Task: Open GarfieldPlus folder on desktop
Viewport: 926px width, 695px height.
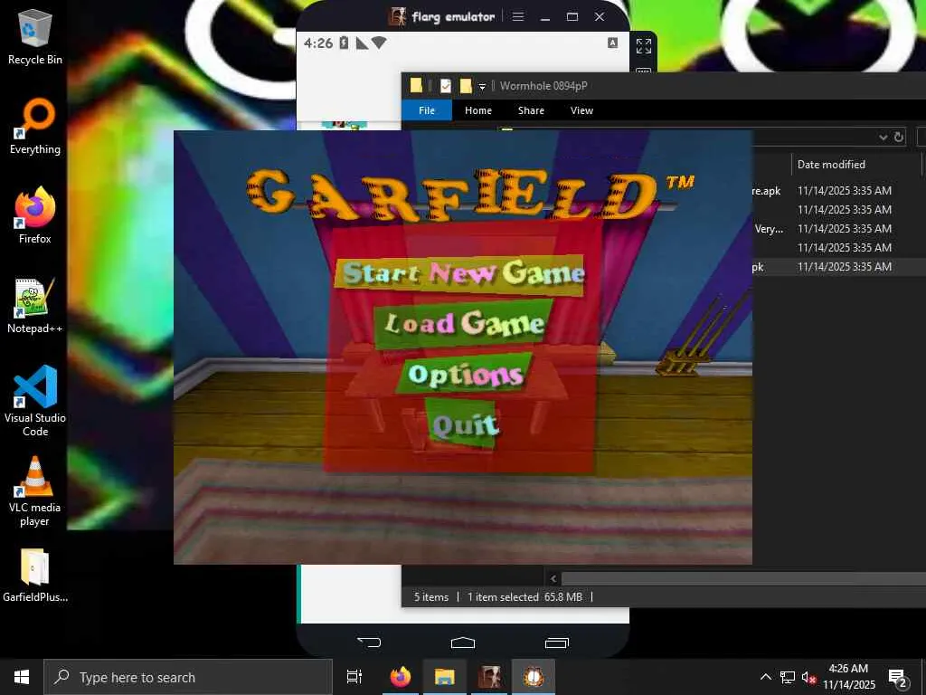Action: [35, 576]
